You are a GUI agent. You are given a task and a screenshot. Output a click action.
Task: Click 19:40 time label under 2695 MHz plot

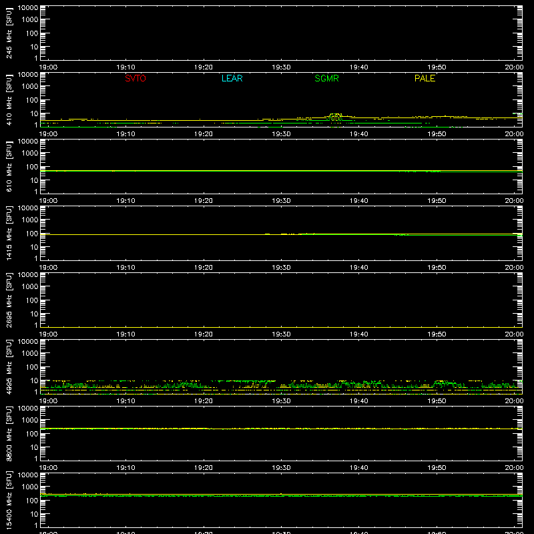359,334
